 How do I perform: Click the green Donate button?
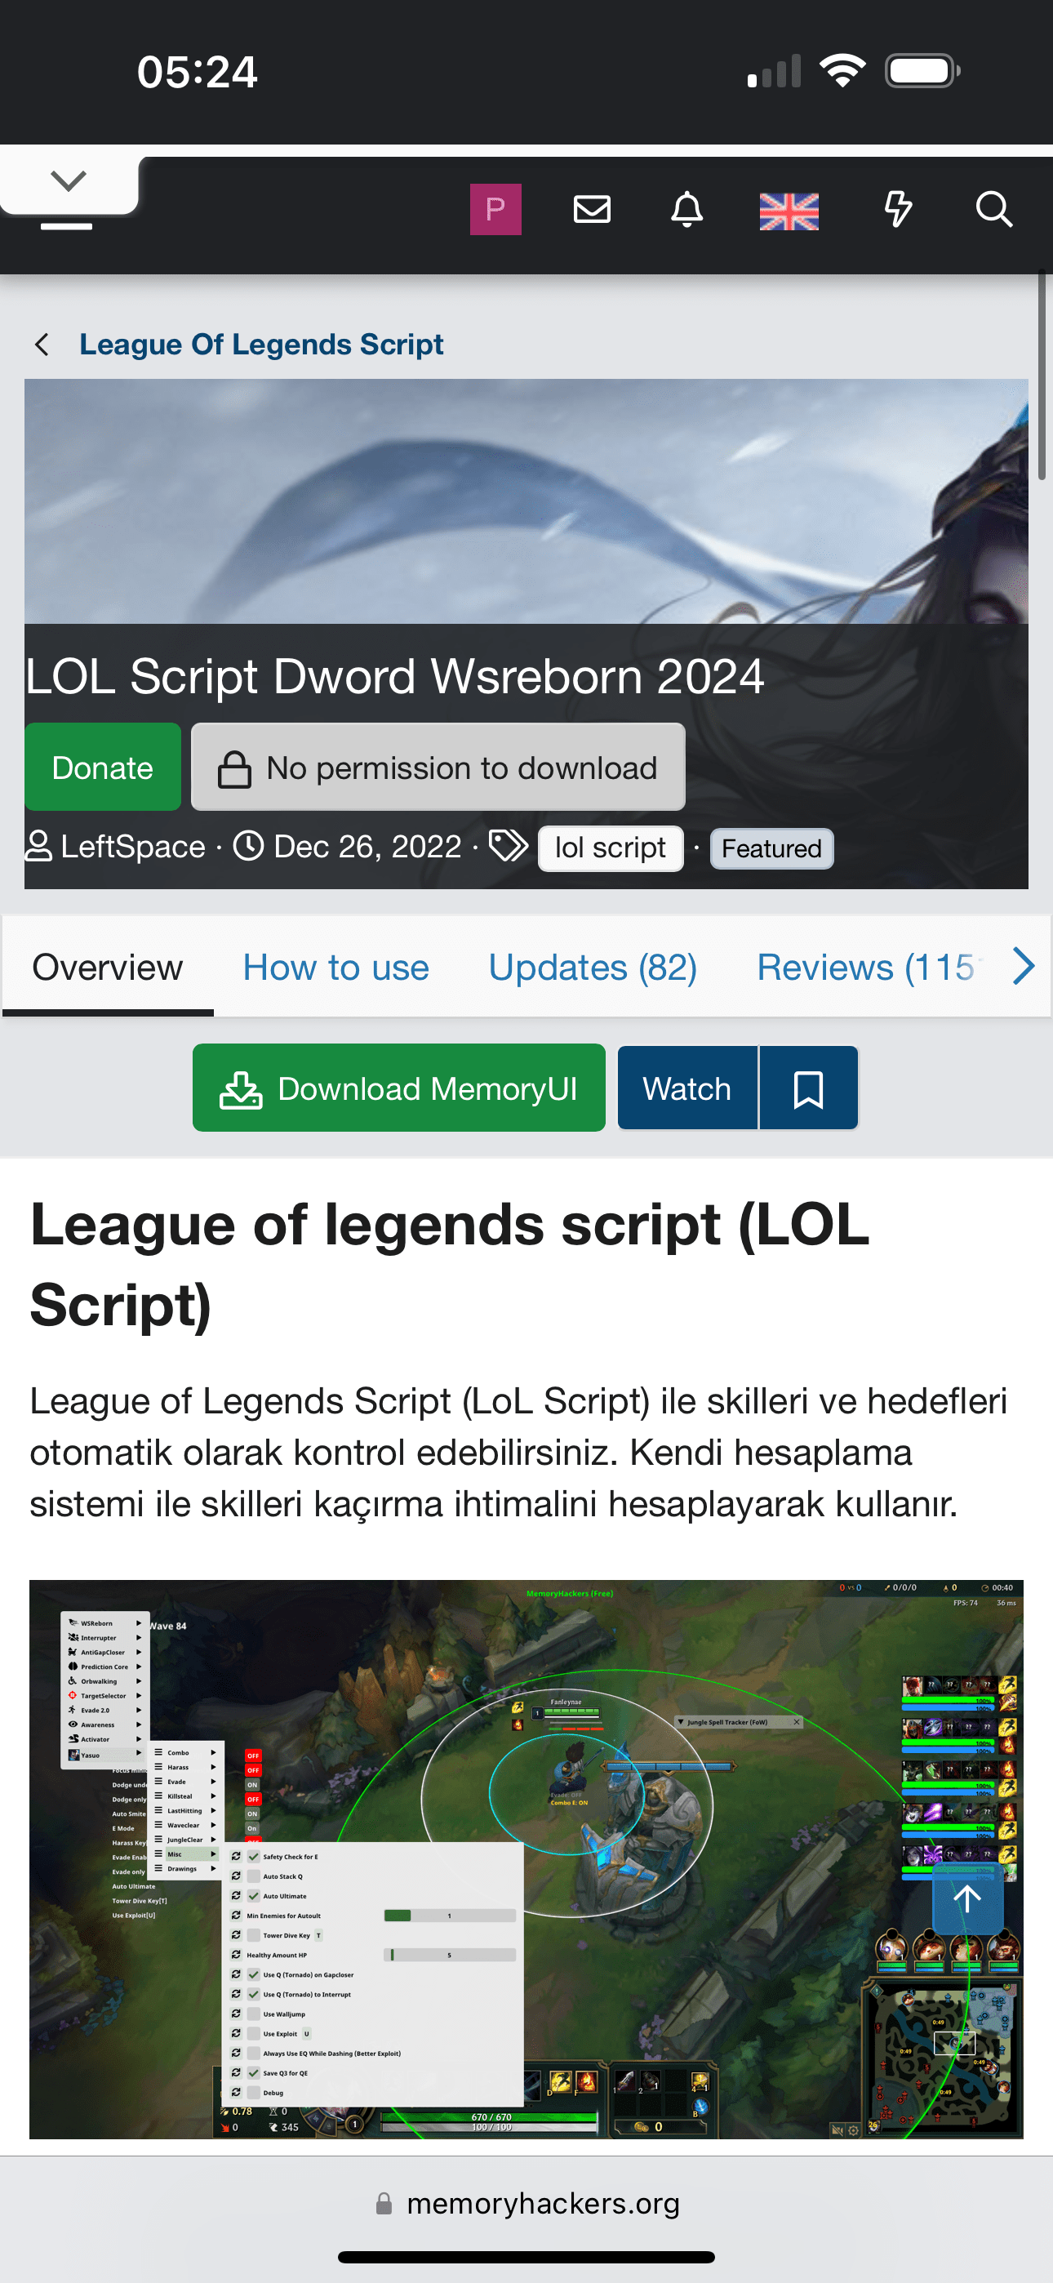tap(103, 767)
